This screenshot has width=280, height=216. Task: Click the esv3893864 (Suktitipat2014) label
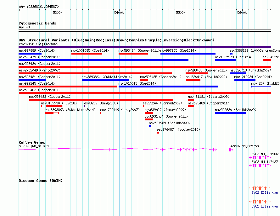pyautogui.click(x=107, y=77)
